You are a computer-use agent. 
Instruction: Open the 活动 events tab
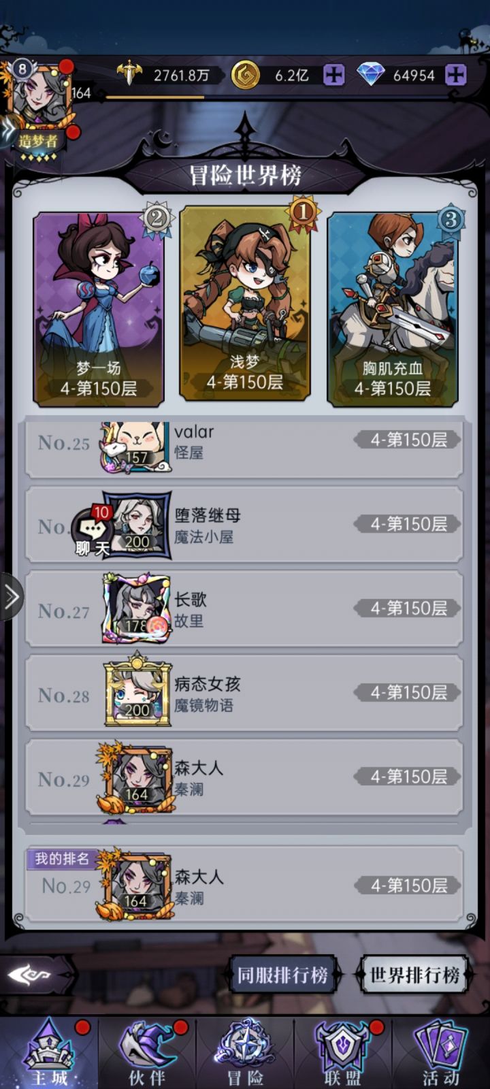coord(441,1052)
